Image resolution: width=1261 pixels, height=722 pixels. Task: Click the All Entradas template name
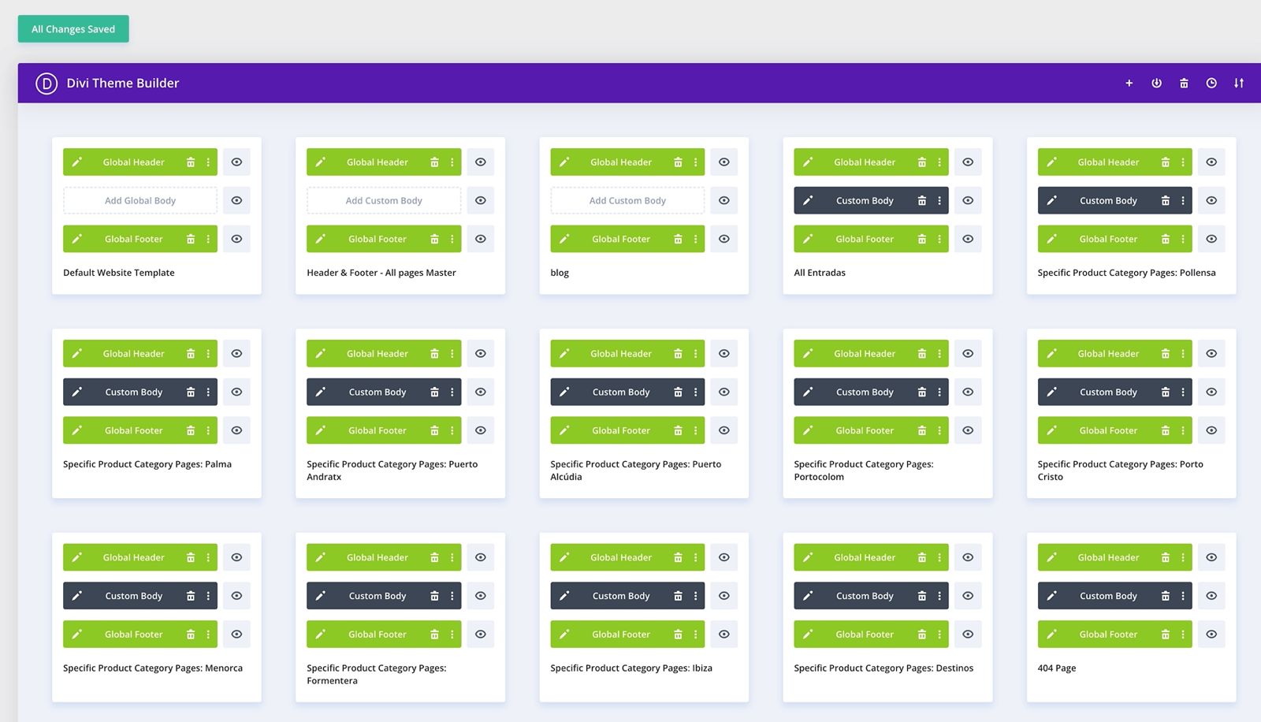(x=820, y=273)
